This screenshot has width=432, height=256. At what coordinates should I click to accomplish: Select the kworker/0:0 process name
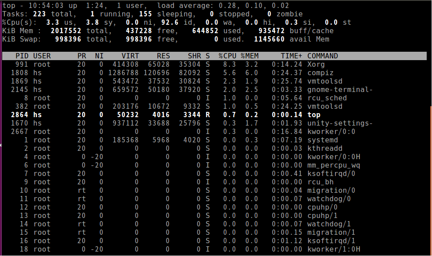[x=331, y=132]
